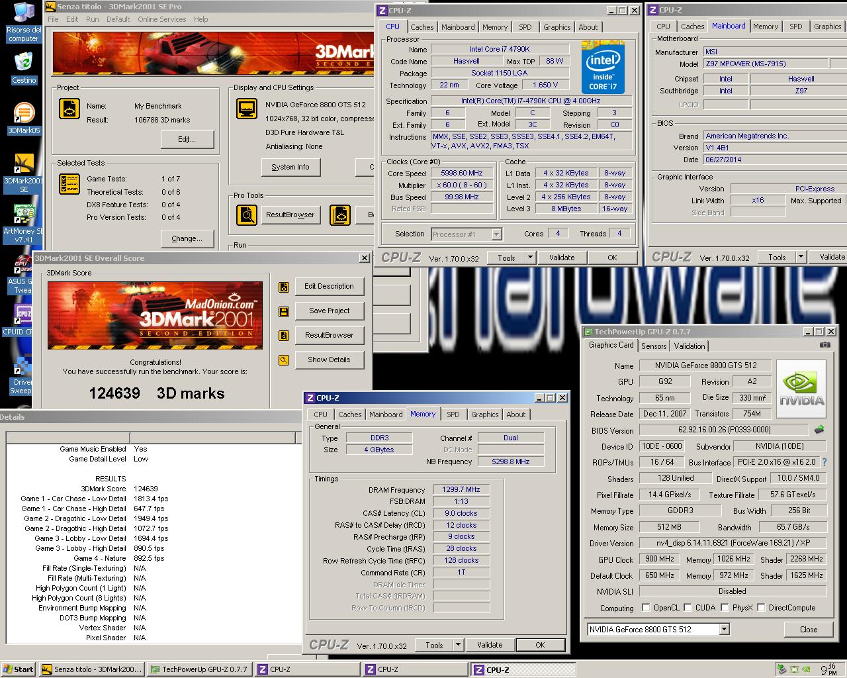Click the Show Details magnifier icon

coord(284,360)
